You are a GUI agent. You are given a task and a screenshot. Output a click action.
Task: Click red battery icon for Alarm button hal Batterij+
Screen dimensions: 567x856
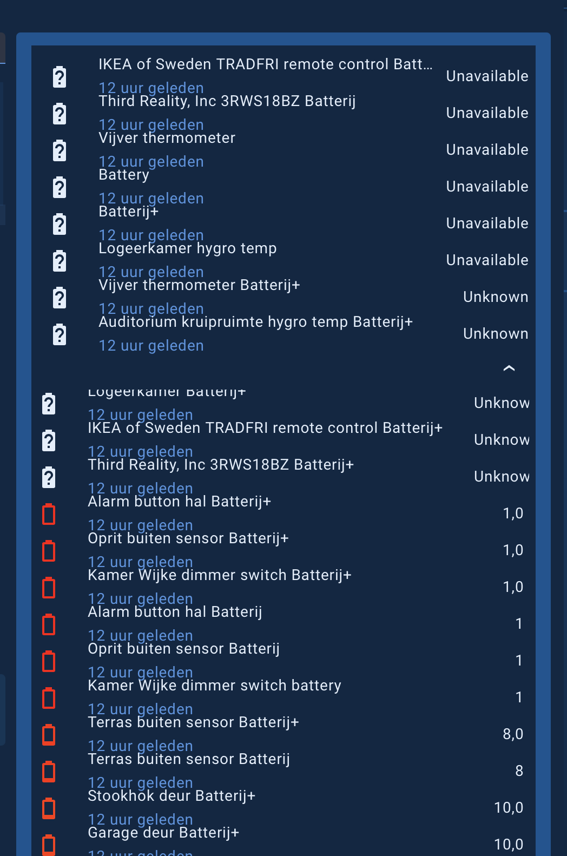49,514
